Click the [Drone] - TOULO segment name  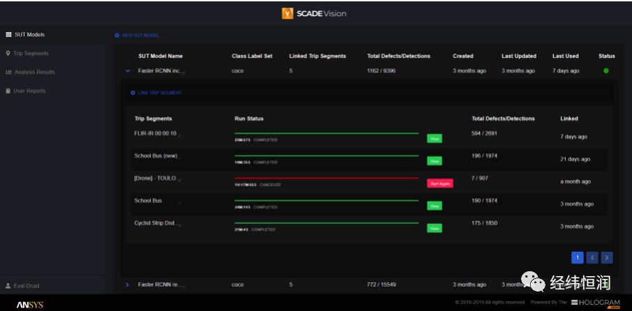tap(155, 178)
